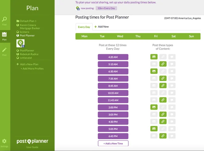Click the Post Planner profile avatar thumbnail
This screenshot has height=151, width=204.
pos(20,43)
